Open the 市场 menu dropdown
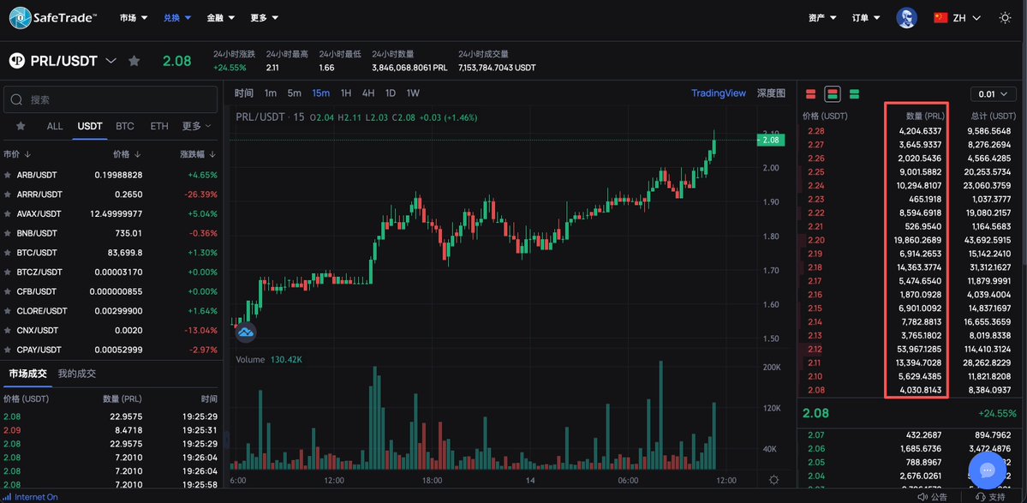Viewport: 1027px width, 503px height. pos(134,18)
